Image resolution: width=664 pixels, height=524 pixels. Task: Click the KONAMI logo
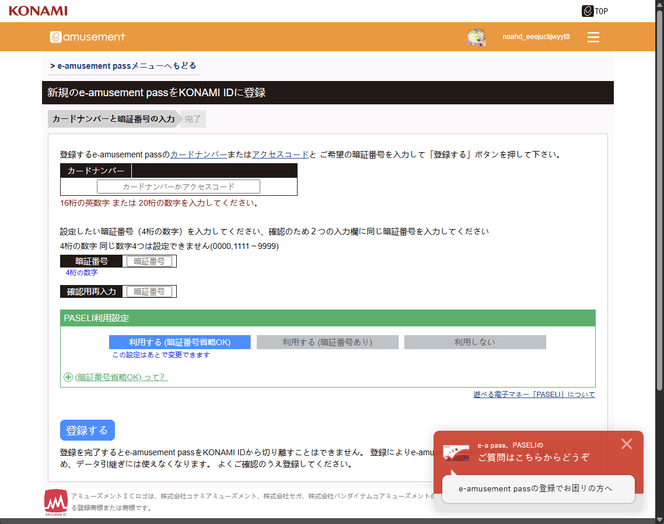pos(38,10)
